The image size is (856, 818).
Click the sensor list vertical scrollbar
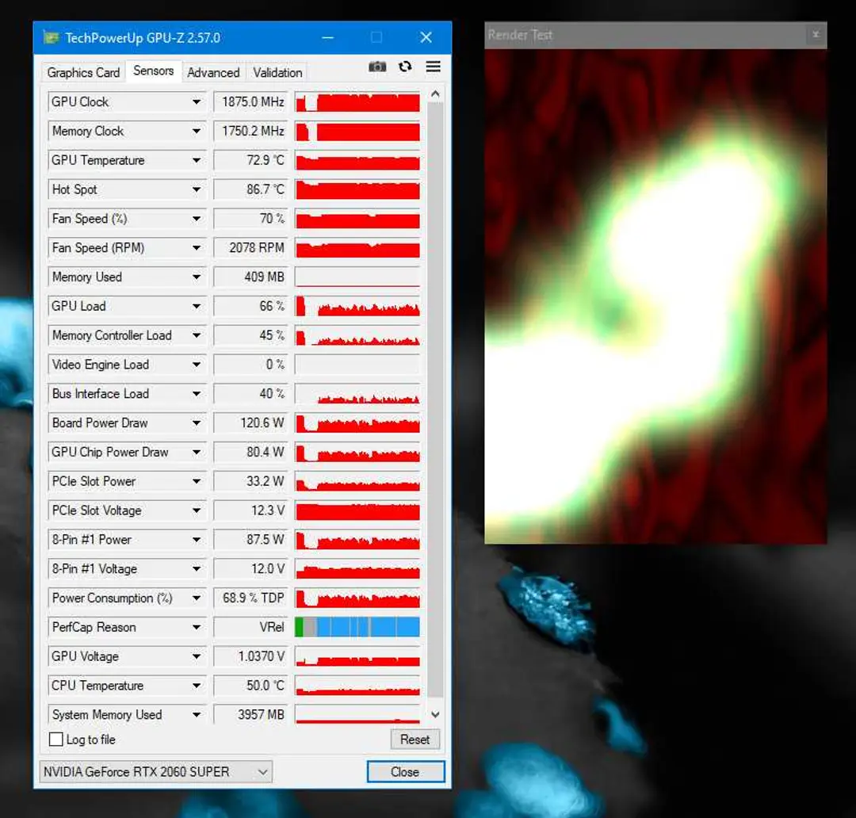tap(435, 399)
